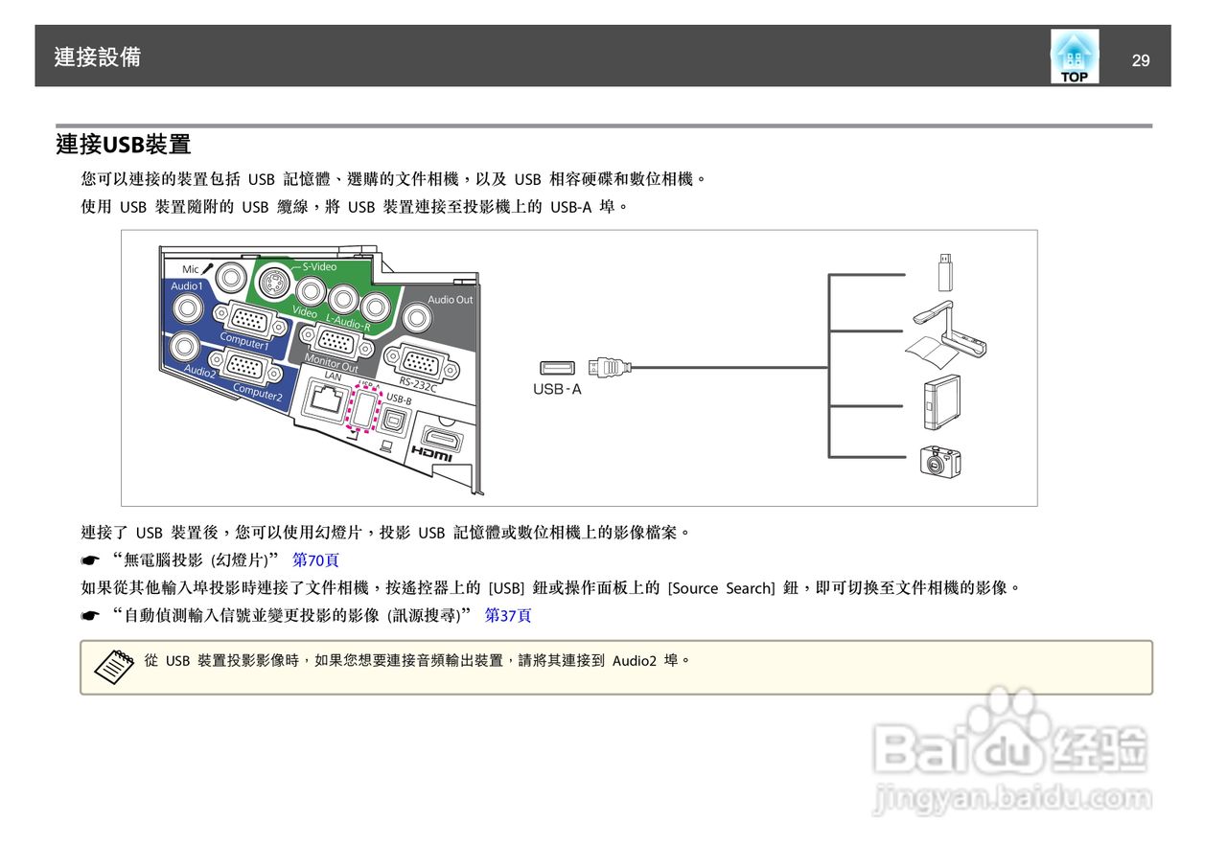Screen dimensions: 1227x867
Task: Select the 連接USB裝置 section heading
Action: [x=124, y=144]
